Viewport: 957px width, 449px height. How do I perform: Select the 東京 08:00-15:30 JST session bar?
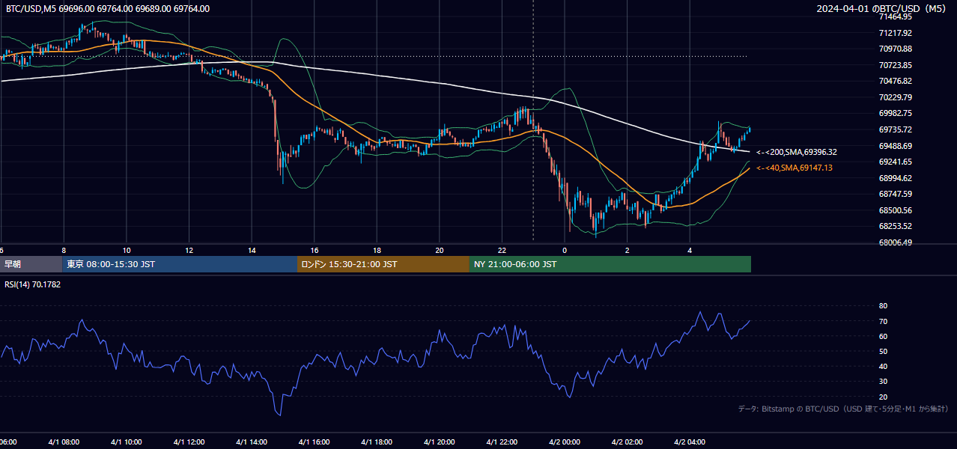180,264
